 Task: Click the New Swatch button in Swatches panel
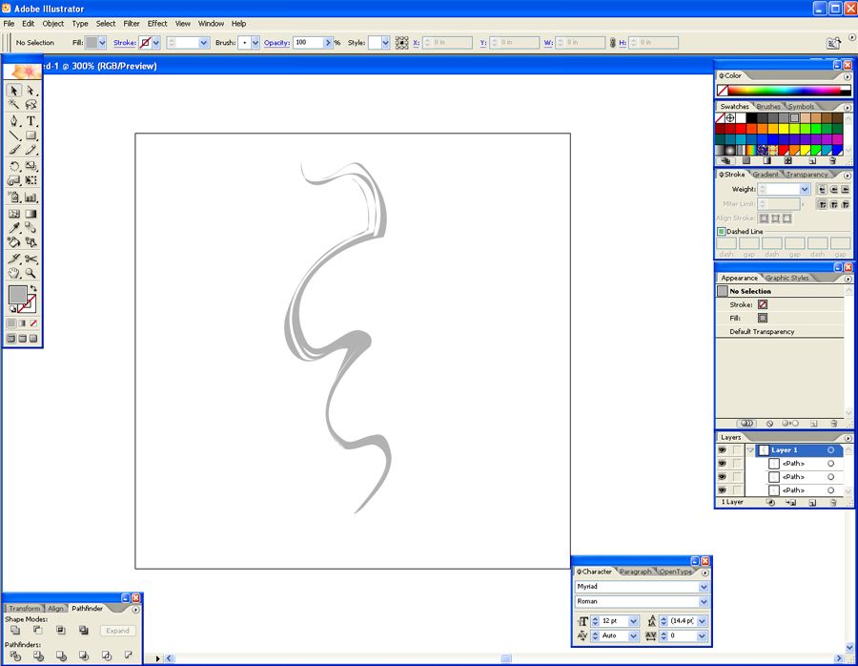[x=813, y=160]
